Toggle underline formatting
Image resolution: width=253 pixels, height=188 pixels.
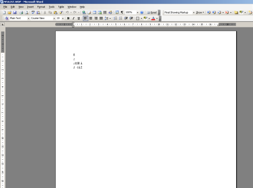pyautogui.click(x=78, y=19)
